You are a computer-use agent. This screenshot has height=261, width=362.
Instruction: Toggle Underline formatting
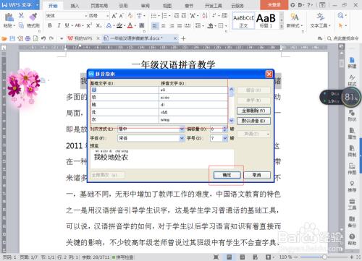(67, 25)
